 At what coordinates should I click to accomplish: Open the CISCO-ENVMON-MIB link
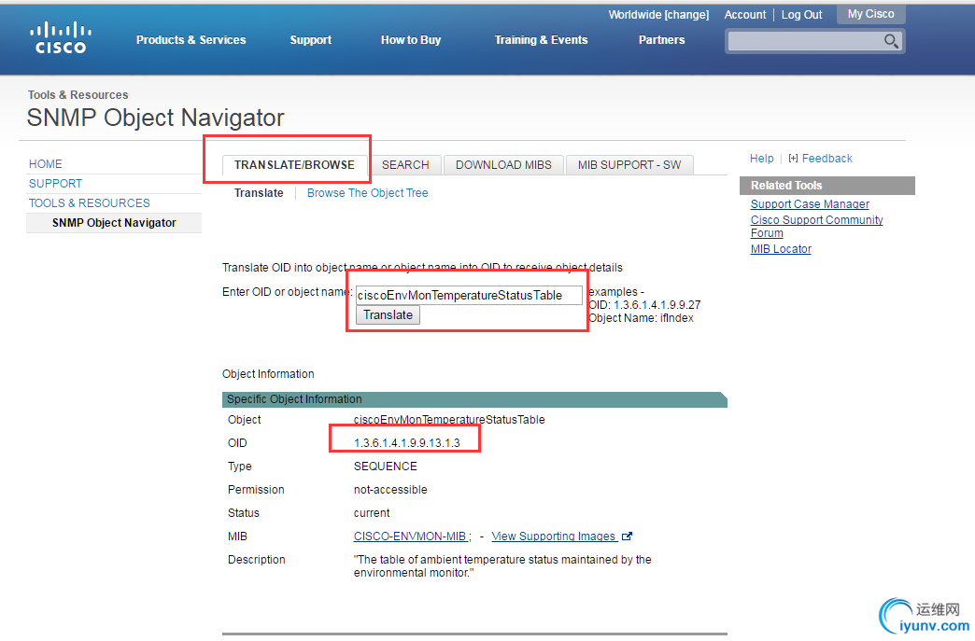click(410, 536)
